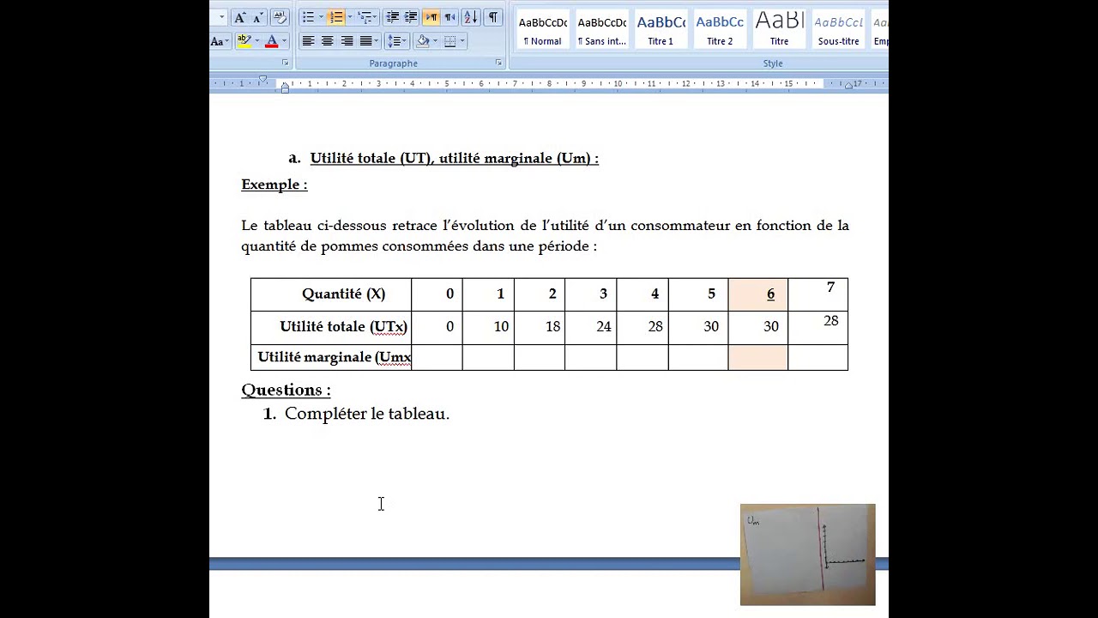Decrease the paragraph indent

393,17
